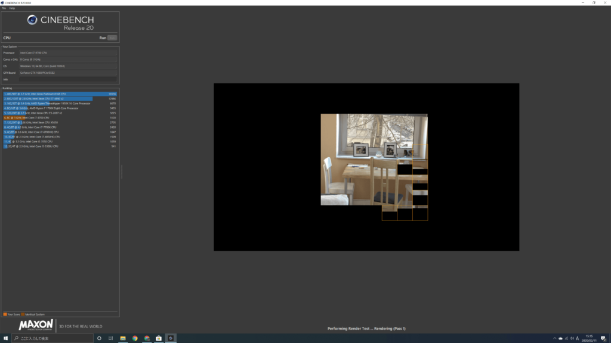
Task: Toggle the IME input mode indicator A
Action: 578,338
